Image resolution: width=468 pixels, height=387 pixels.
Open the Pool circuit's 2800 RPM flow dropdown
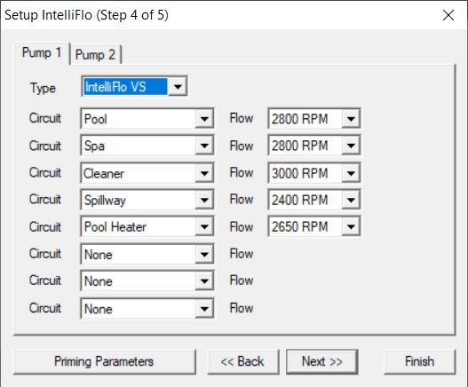click(351, 119)
